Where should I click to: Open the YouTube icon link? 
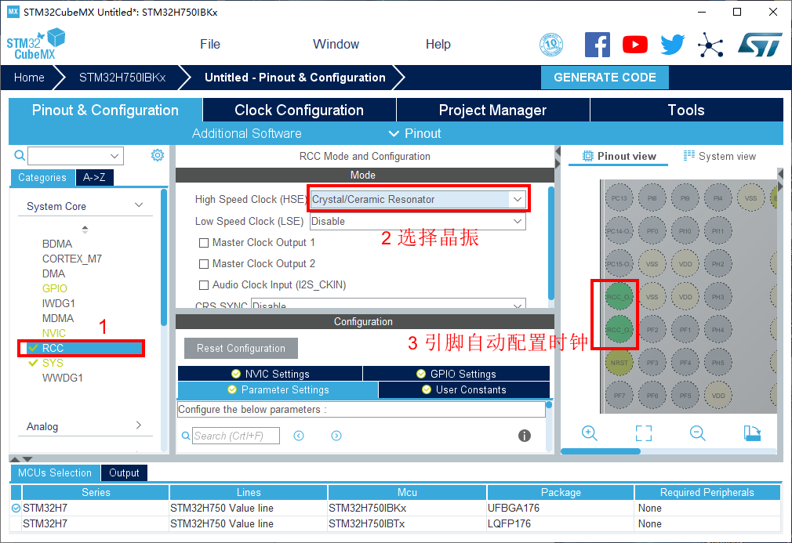click(x=635, y=45)
